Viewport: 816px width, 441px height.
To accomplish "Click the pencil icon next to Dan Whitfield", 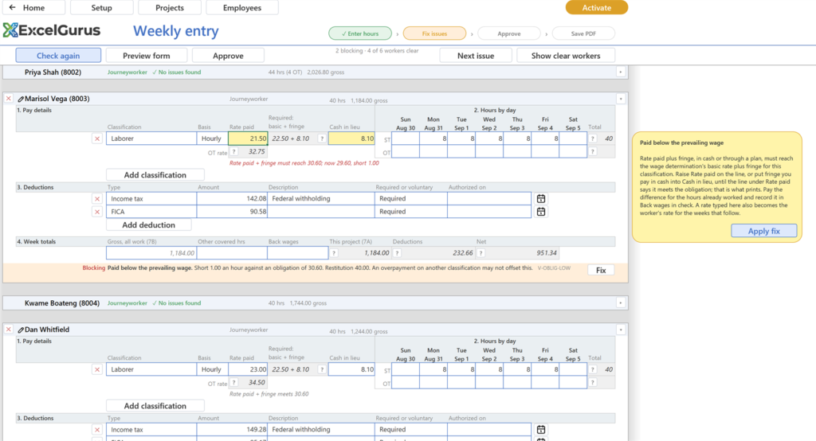I will pos(21,330).
